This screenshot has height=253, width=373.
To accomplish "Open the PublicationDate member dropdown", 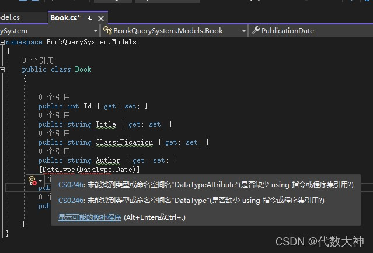I will (311, 31).
